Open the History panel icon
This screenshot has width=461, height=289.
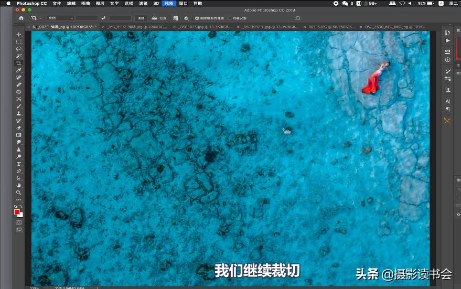point(447,33)
